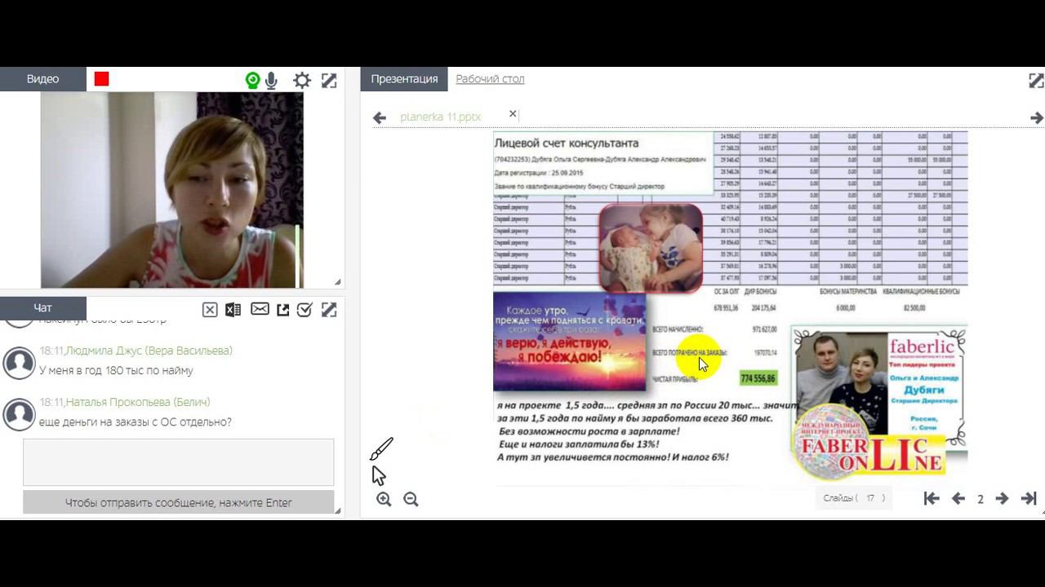The height and width of the screenshot is (587, 1045).
Task: Zoom out of the slide
Action: tap(411, 500)
